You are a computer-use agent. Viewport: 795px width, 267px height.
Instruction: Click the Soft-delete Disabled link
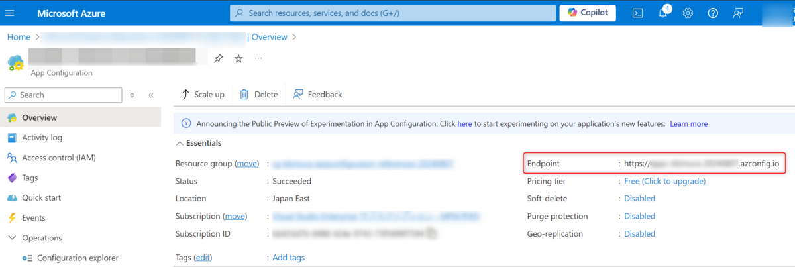(x=639, y=198)
